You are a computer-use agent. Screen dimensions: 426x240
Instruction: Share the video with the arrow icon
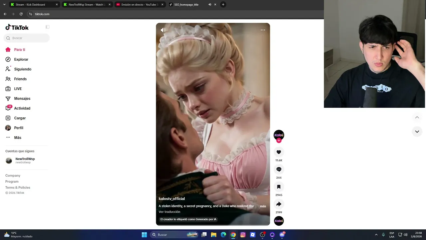(x=279, y=204)
